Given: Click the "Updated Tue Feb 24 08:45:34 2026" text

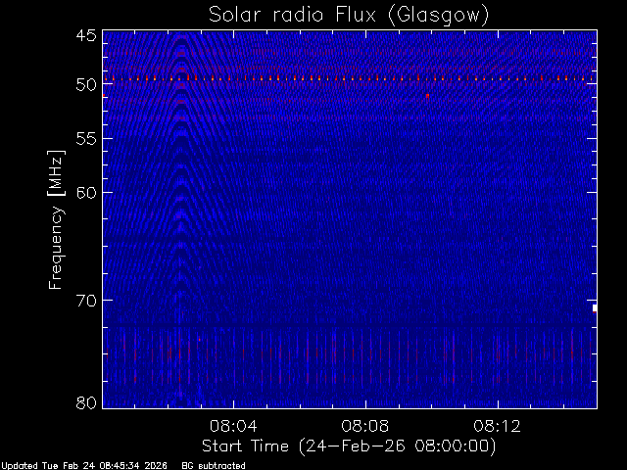Looking at the screenshot, I should [x=84, y=466].
